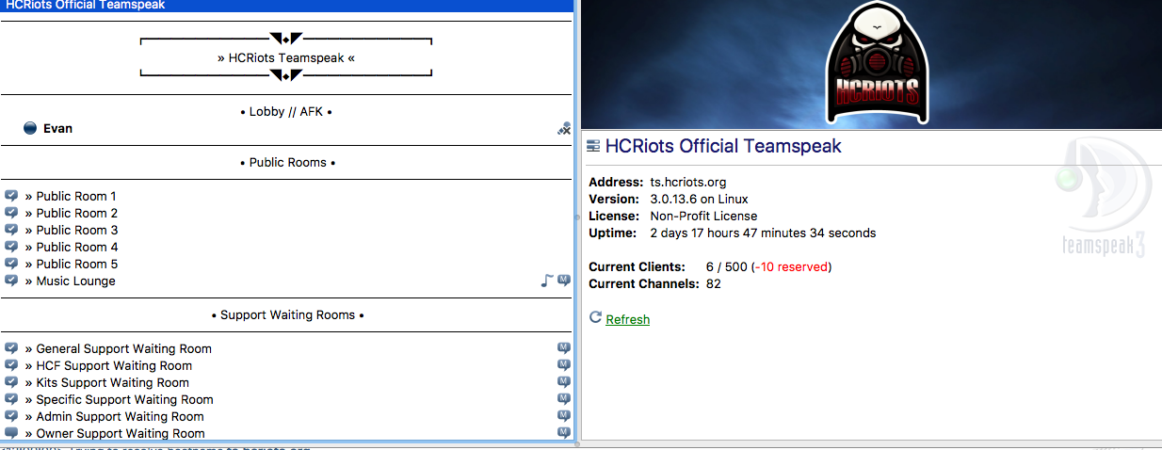This screenshot has width=1162, height=450.
Task: Click the Public Room 5 channel icon
Action: (11, 264)
